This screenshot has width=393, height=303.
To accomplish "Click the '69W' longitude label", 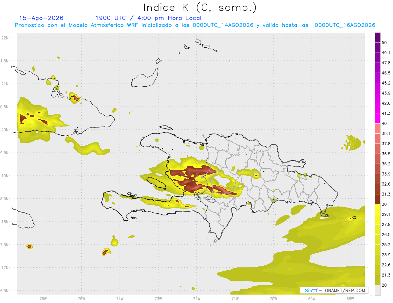I will 312,298.
